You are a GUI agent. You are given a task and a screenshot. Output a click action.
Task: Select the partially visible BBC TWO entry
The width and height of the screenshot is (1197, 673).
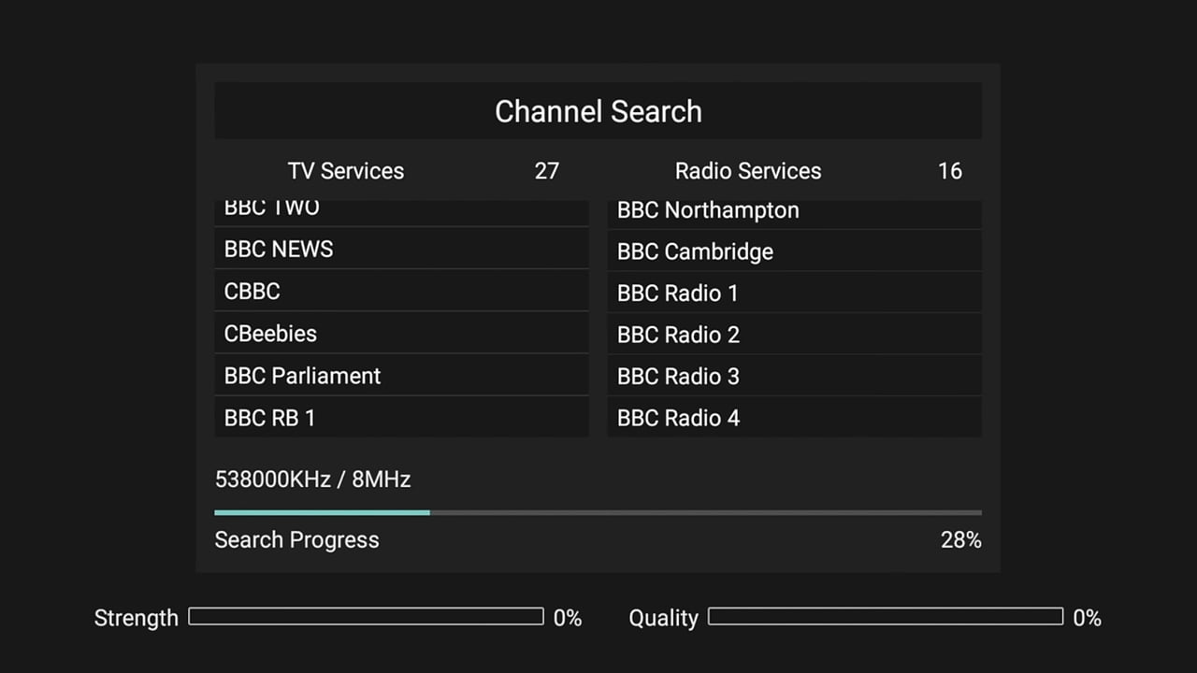[x=401, y=211]
